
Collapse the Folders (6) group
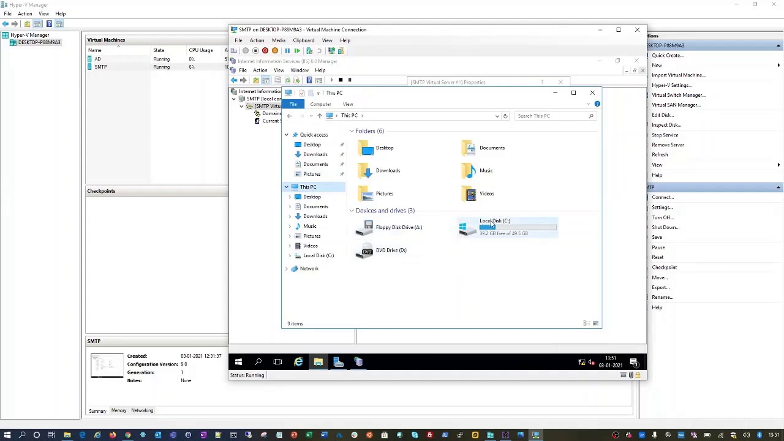352,131
